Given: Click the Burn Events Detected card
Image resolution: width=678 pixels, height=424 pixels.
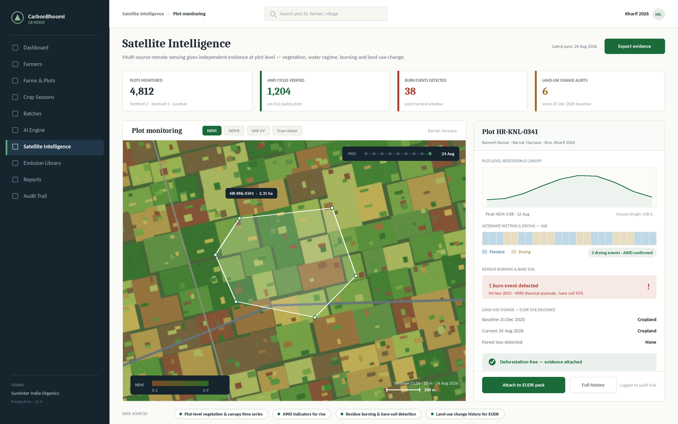Looking at the screenshot, I should (x=462, y=91).
